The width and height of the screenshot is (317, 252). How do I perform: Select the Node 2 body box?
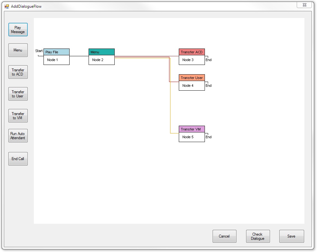(x=101, y=60)
